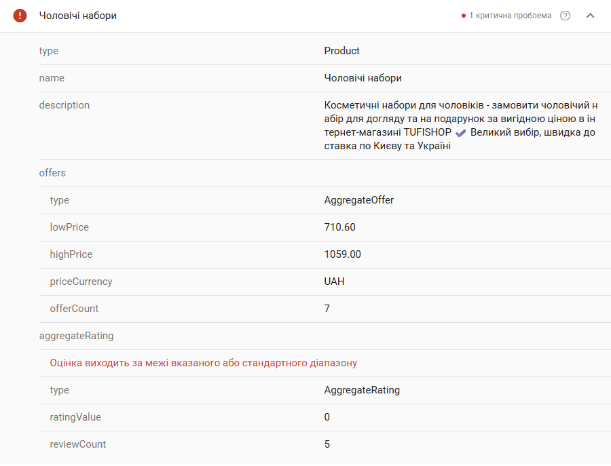
Task: Click the Чоловічі набори header title
Action: pyautogui.click(x=78, y=16)
